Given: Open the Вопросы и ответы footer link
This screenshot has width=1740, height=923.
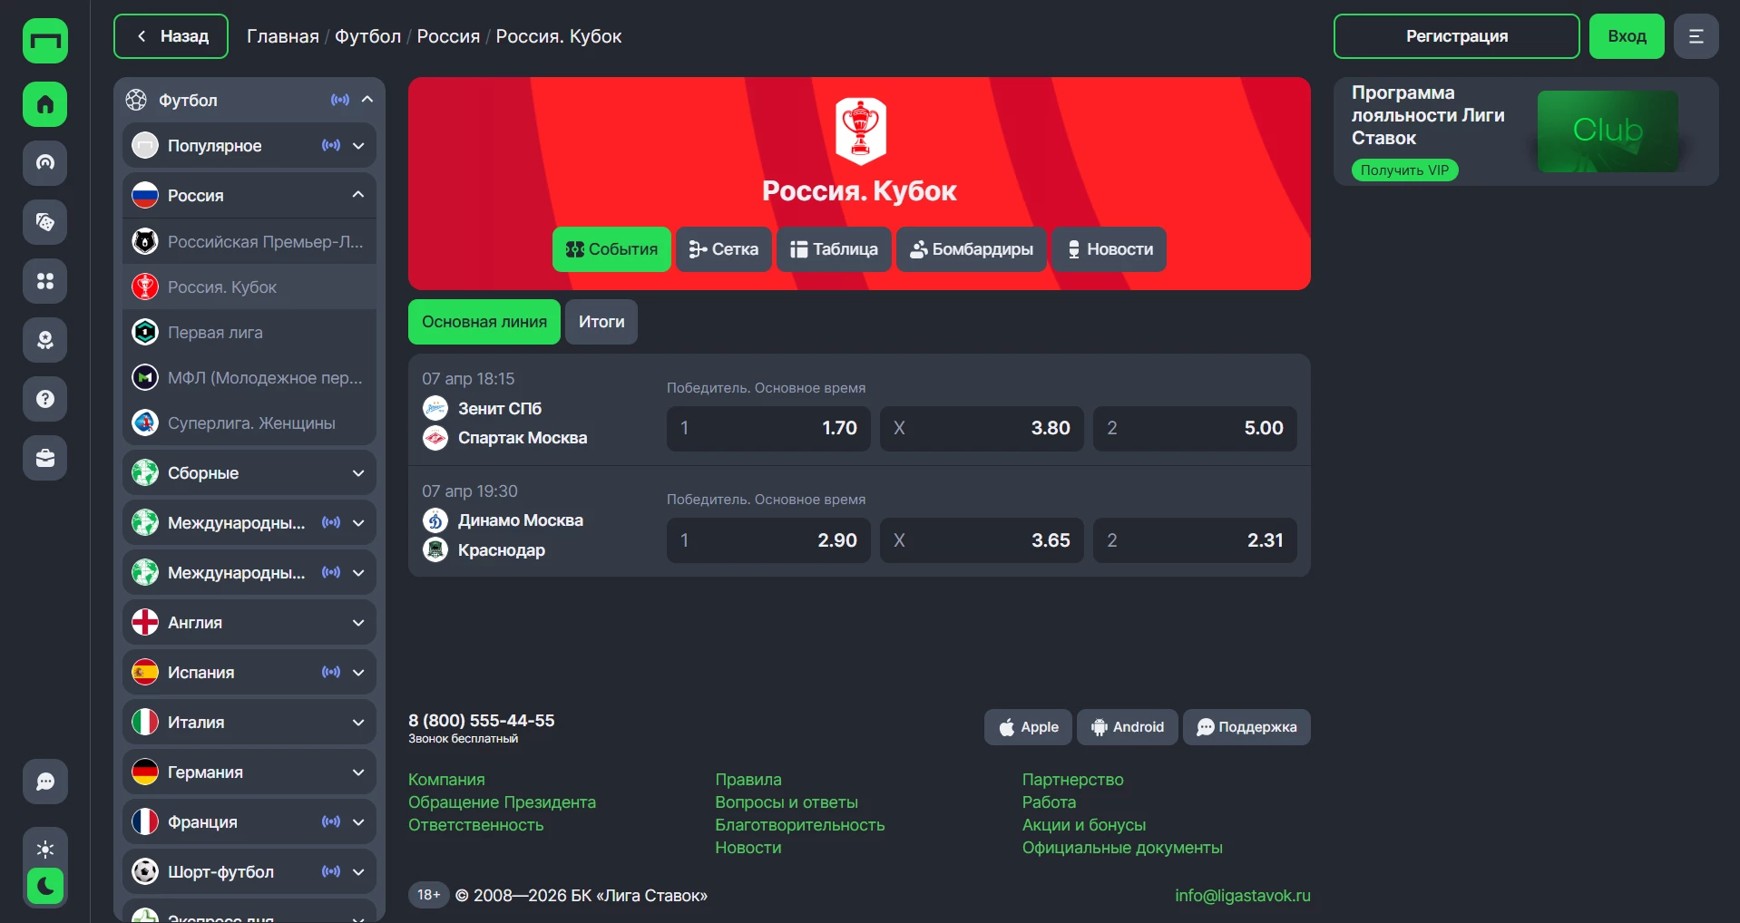Looking at the screenshot, I should 787,802.
